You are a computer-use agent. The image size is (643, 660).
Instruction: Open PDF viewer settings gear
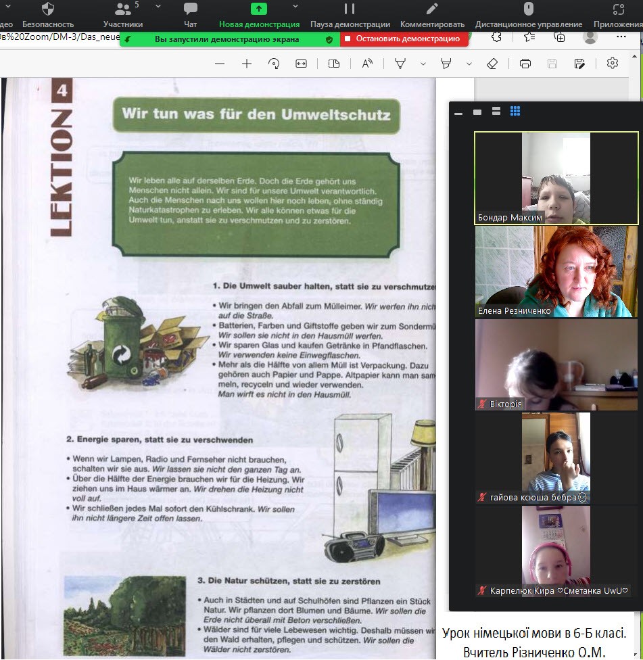(613, 64)
